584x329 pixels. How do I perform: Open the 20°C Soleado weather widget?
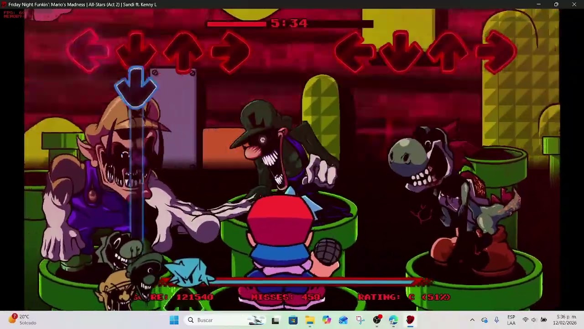click(22, 320)
